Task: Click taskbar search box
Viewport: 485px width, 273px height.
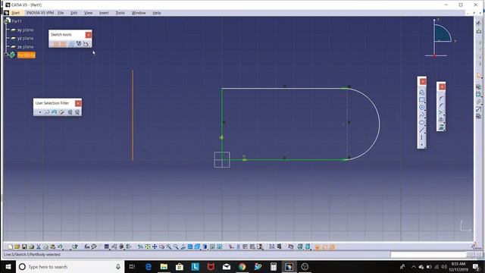Action: point(70,266)
